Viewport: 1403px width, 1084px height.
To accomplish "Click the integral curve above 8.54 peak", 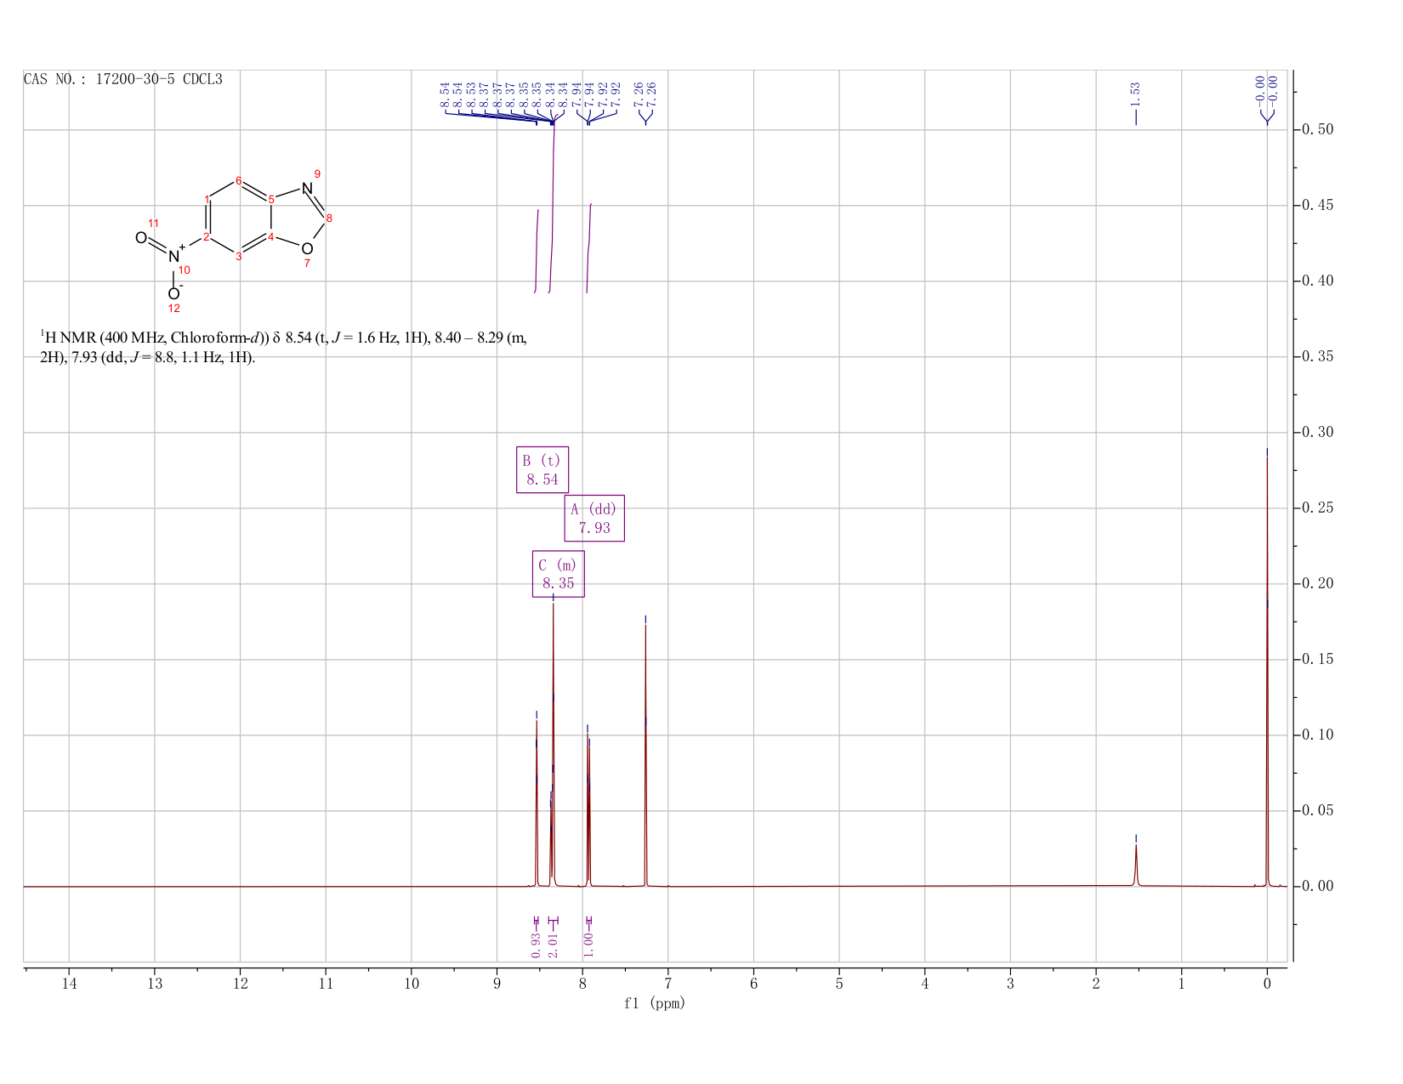I will click(x=537, y=251).
